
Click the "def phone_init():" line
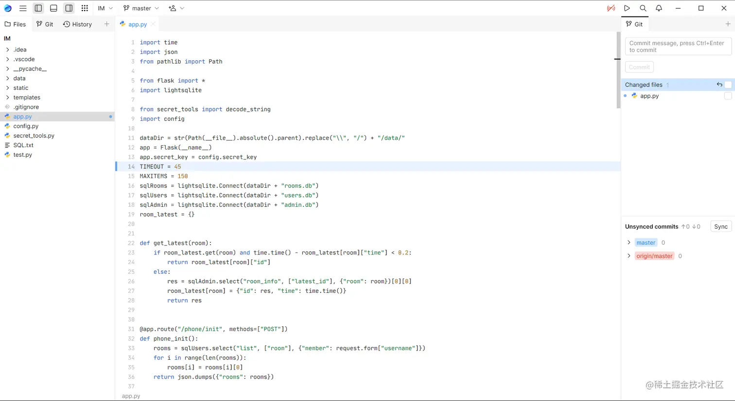click(169, 339)
